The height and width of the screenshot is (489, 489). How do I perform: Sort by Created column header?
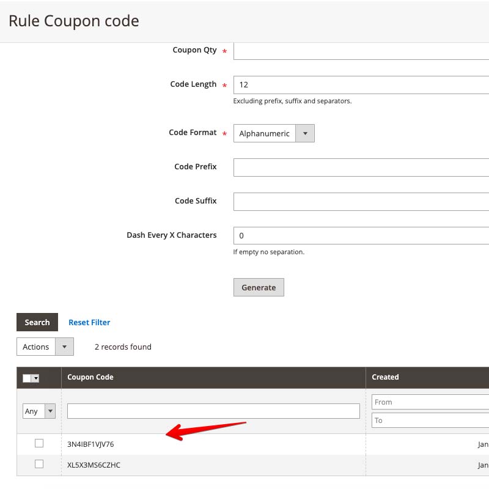[x=385, y=377]
